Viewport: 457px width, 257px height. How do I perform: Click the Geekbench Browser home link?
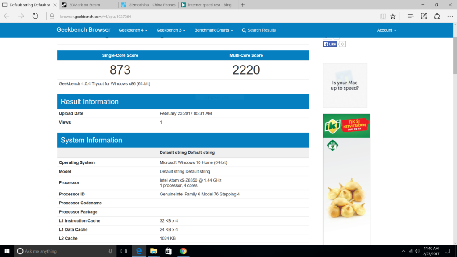point(83,30)
